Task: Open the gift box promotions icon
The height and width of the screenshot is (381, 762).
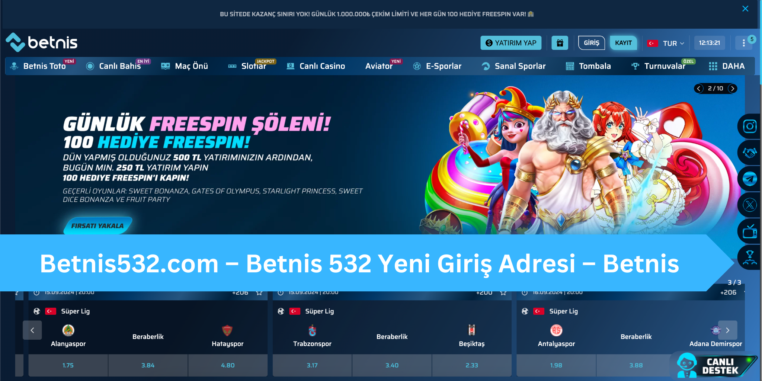Action: coord(560,43)
